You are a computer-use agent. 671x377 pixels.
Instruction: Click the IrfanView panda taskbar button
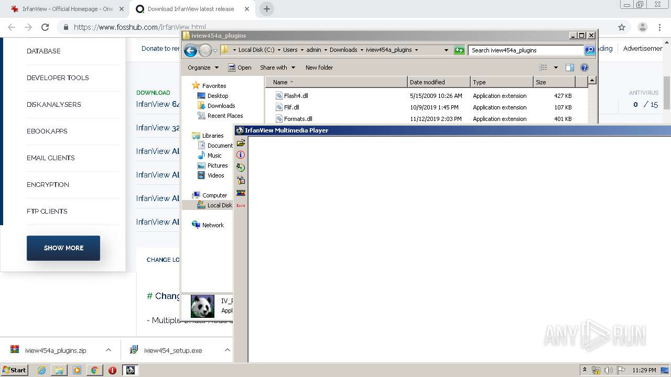[x=131, y=370]
